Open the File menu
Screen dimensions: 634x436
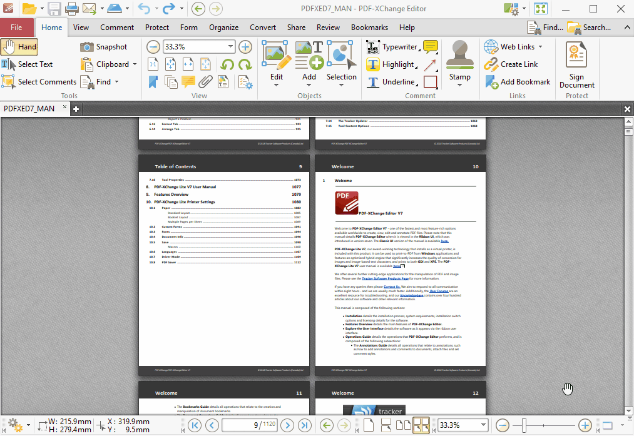coord(16,28)
